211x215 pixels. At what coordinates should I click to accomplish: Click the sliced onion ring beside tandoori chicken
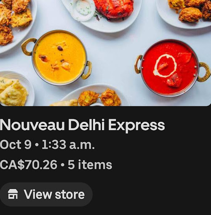[83, 10]
